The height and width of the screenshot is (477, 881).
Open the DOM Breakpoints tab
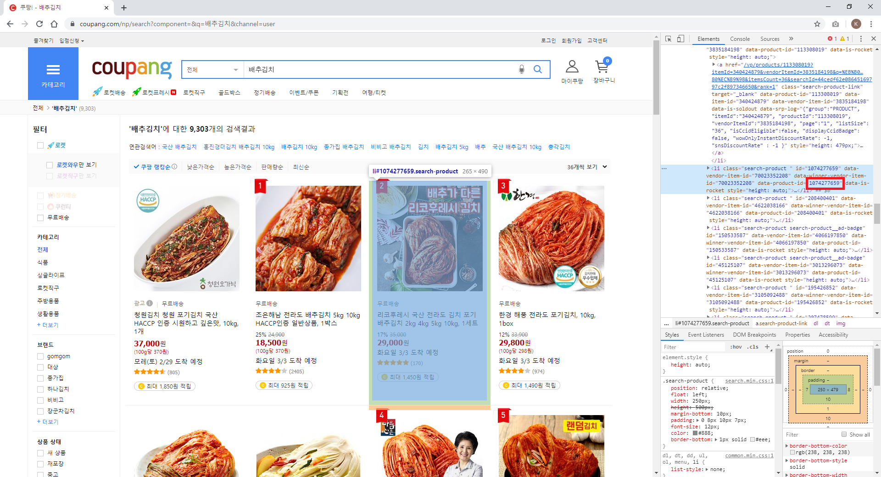754,335
